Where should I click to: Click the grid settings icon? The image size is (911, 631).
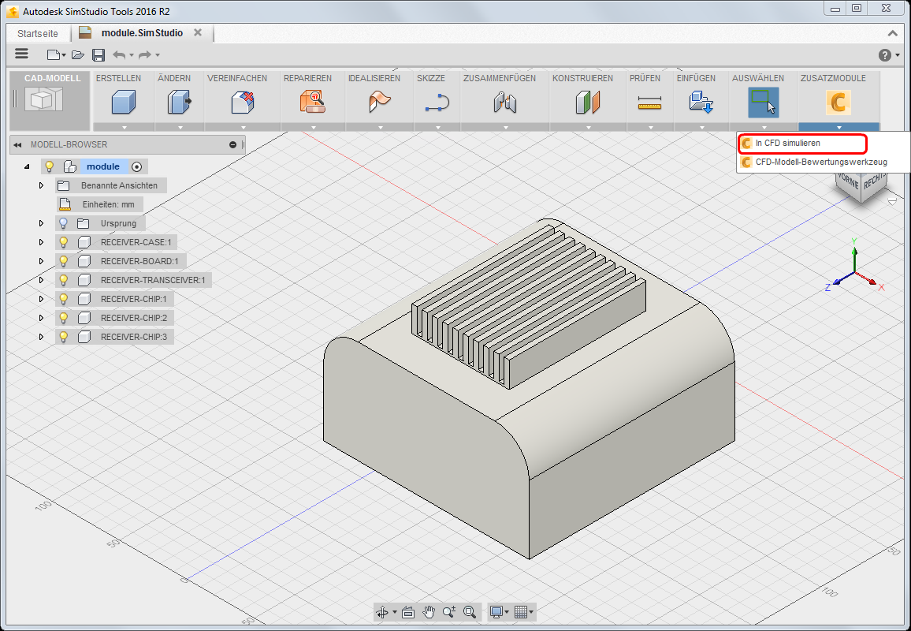[521, 612]
